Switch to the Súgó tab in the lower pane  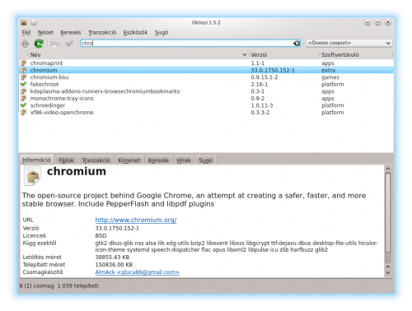point(205,160)
